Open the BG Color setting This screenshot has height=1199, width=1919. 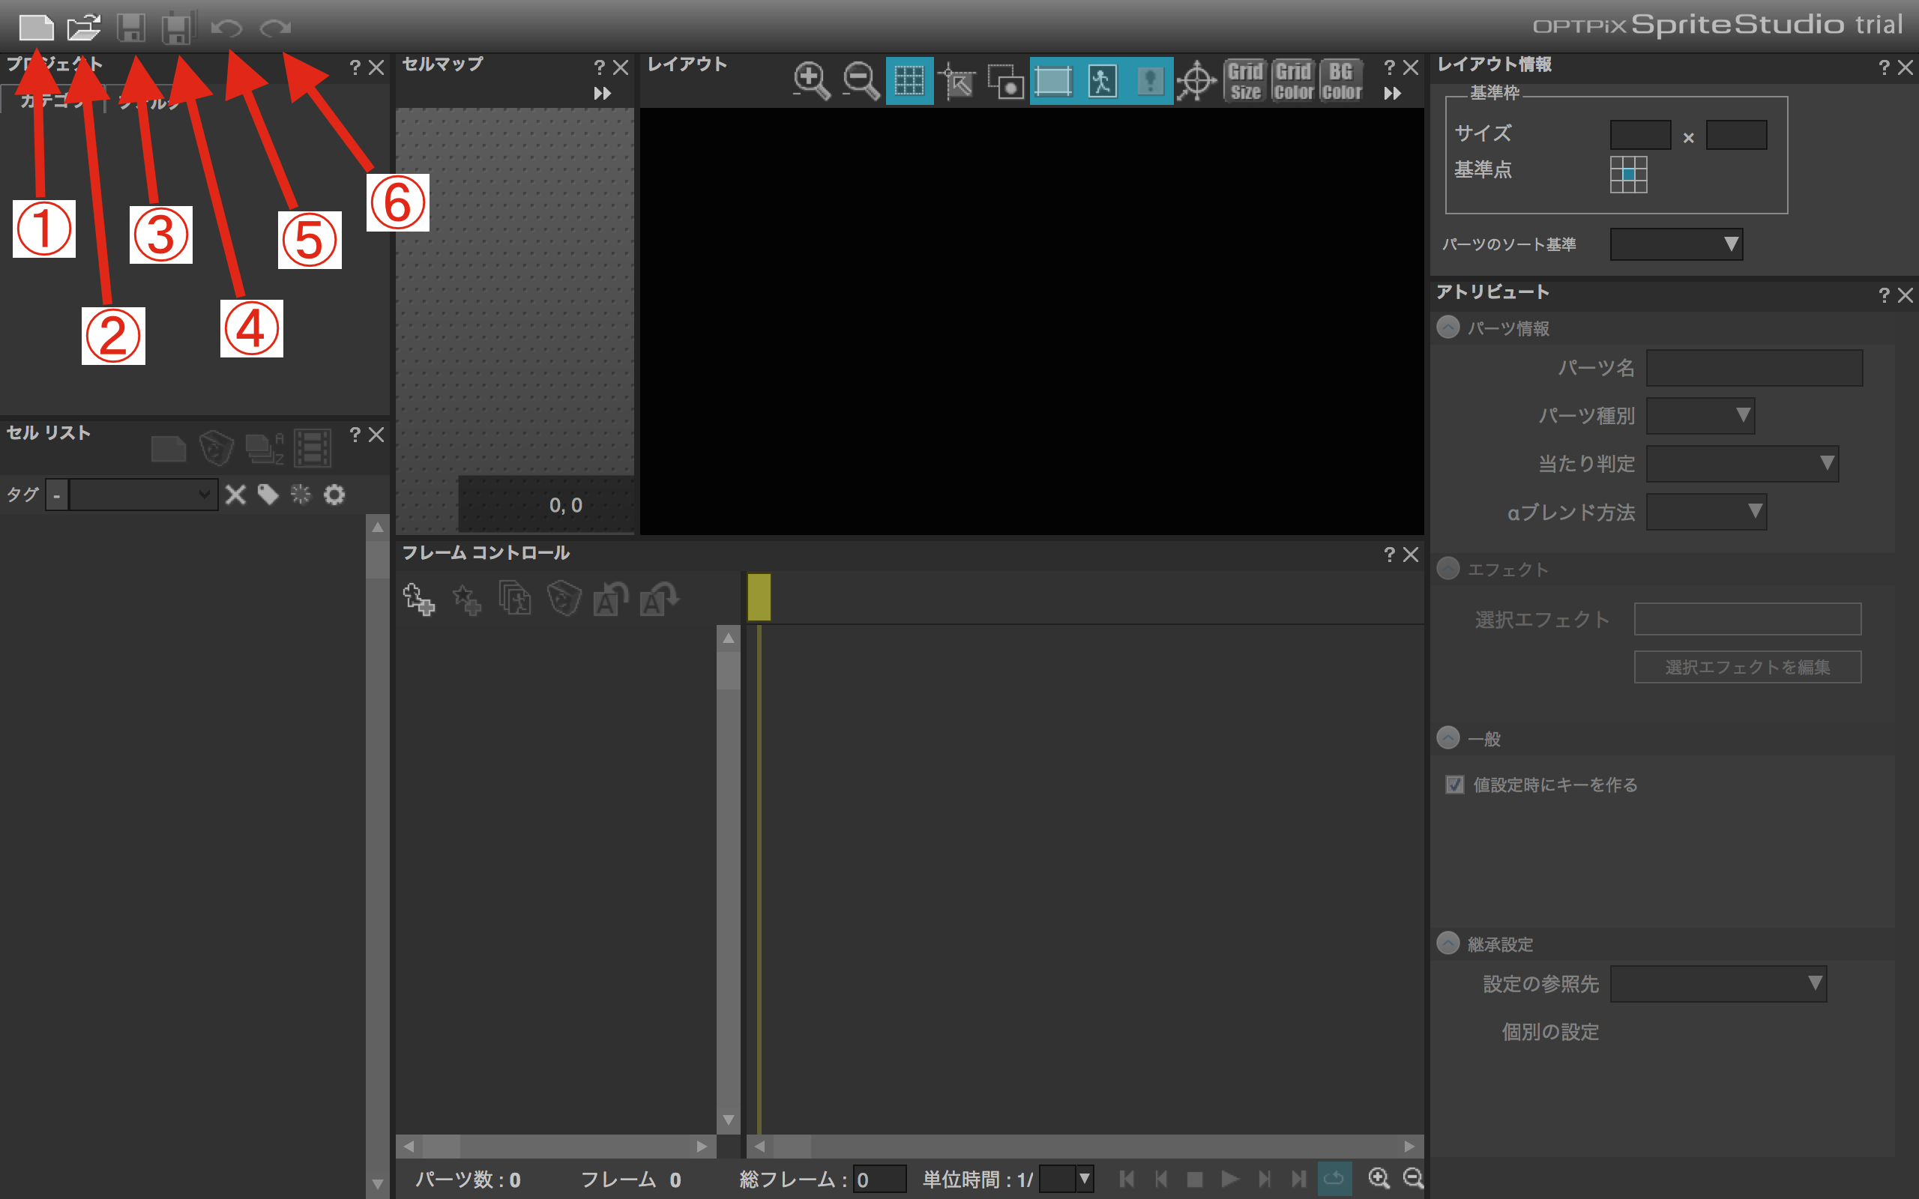tap(1341, 80)
